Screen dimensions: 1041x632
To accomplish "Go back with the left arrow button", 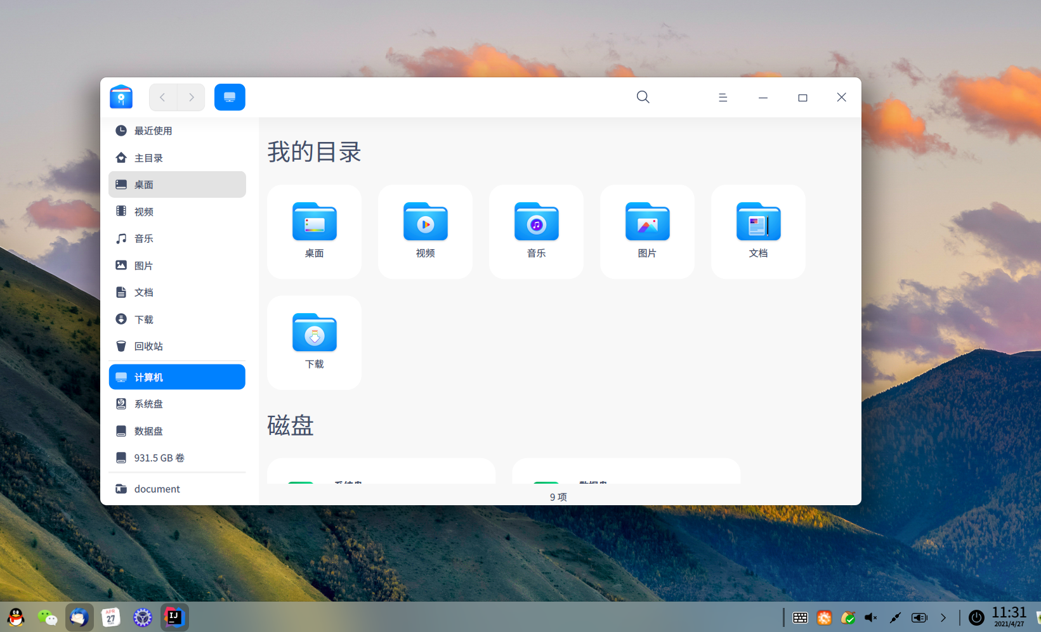I will tap(163, 97).
